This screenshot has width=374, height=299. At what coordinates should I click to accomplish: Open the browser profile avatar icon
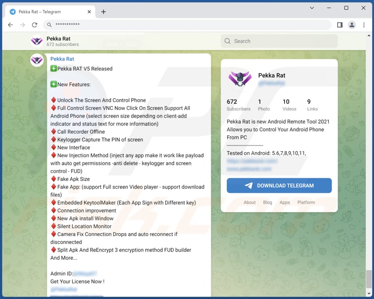coord(352,25)
